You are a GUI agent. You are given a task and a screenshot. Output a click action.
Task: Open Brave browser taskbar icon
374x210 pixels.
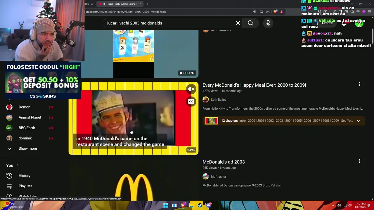183,205
